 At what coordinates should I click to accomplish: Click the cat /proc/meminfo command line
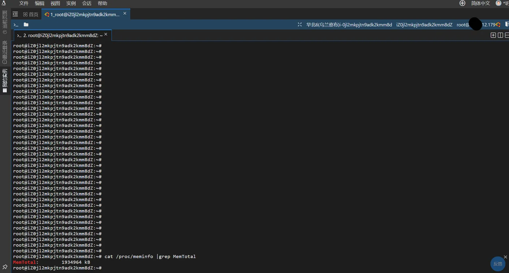pyautogui.click(x=150, y=256)
